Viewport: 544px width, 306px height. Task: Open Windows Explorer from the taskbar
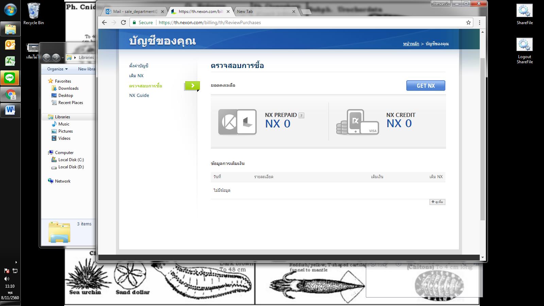coord(10,29)
